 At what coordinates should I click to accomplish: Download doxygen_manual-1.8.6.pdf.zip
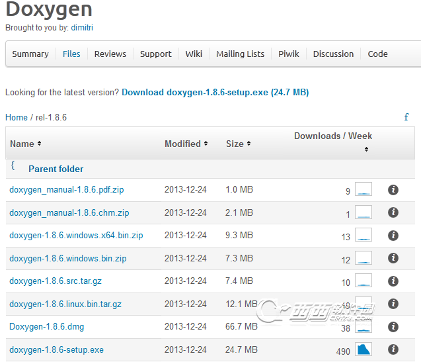pos(67,190)
